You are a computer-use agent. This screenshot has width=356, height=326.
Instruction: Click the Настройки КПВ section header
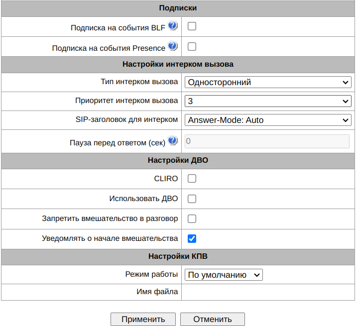pyautogui.click(x=178, y=257)
